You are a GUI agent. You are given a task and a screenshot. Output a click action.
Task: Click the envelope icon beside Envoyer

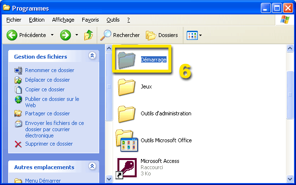(x=18, y=123)
